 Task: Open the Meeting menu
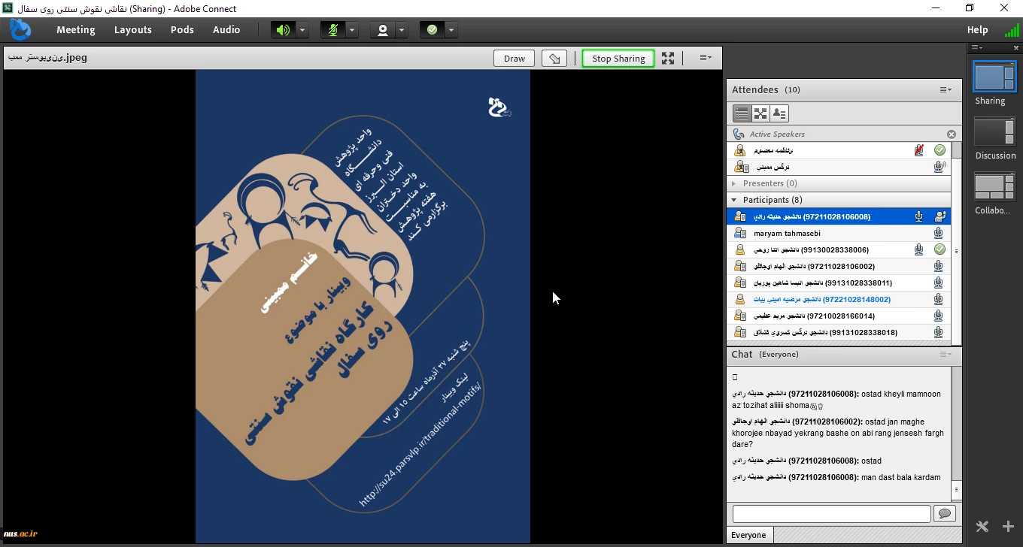75,30
